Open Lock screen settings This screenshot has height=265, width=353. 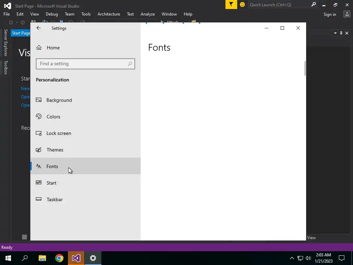pyautogui.click(x=85, y=133)
